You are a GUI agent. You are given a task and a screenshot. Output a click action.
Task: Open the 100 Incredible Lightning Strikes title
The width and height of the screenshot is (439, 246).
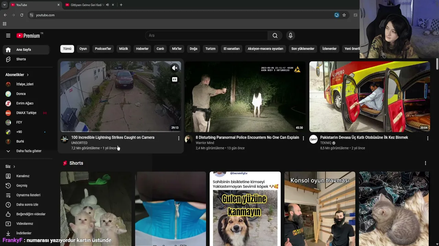(x=113, y=137)
